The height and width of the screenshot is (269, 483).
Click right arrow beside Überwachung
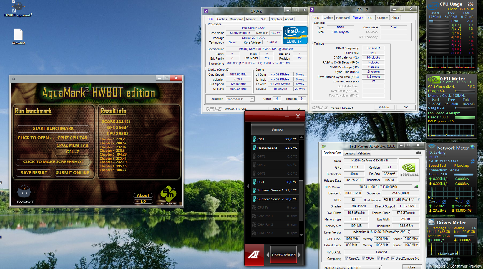pos(299,255)
